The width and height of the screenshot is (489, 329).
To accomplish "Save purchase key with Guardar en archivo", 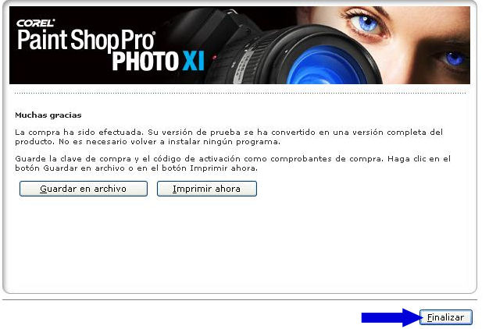I will point(84,189).
